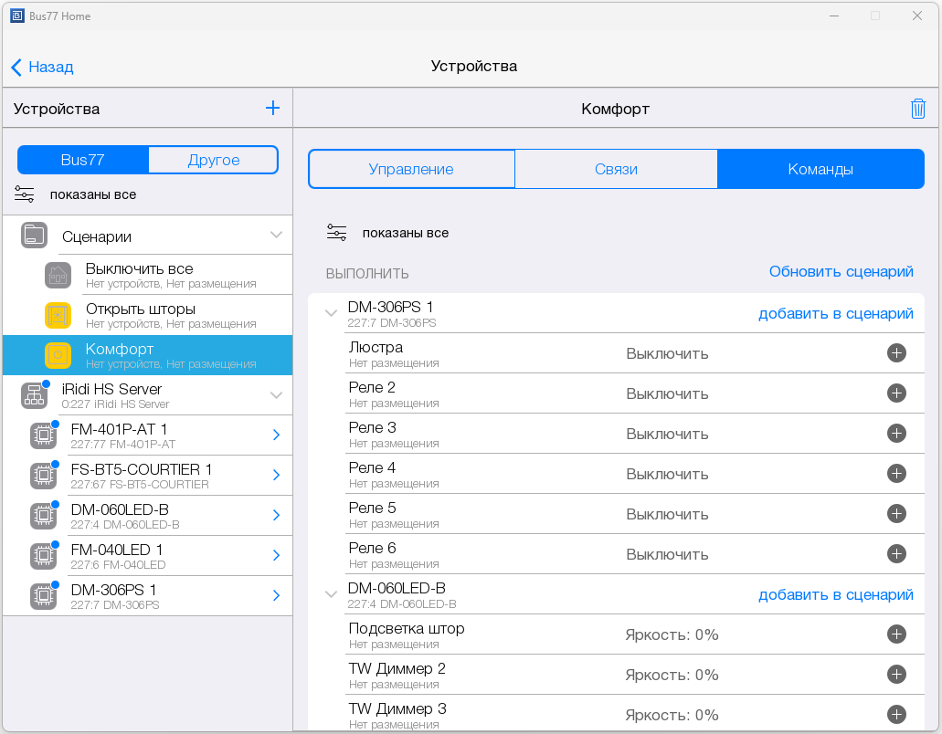The width and height of the screenshot is (942, 734).
Task: Switch to the Другое segment
Action: pos(213,160)
